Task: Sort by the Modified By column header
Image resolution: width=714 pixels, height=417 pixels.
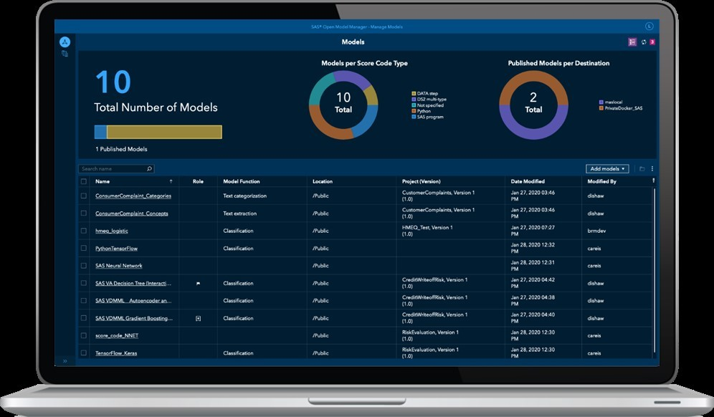Action: click(601, 182)
